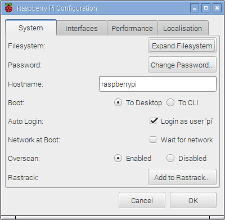Click into the Hostname text field
The height and width of the screenshot is (220, 225).
(x=157, y=84)
